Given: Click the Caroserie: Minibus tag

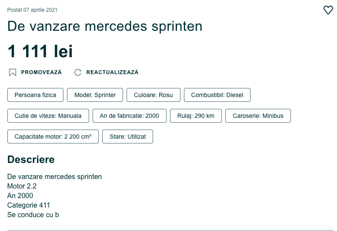Looking at the screenshot, I should click(x=258, y=116).
